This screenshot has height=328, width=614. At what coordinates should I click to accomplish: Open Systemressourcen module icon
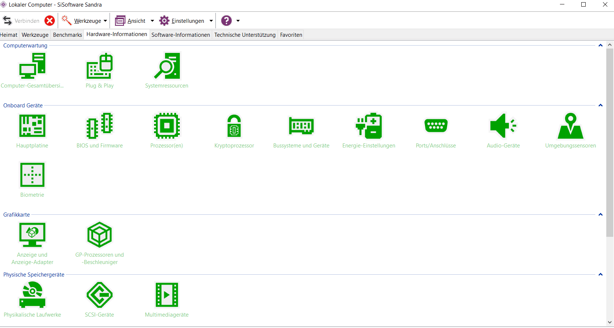[x=167, y=66]
